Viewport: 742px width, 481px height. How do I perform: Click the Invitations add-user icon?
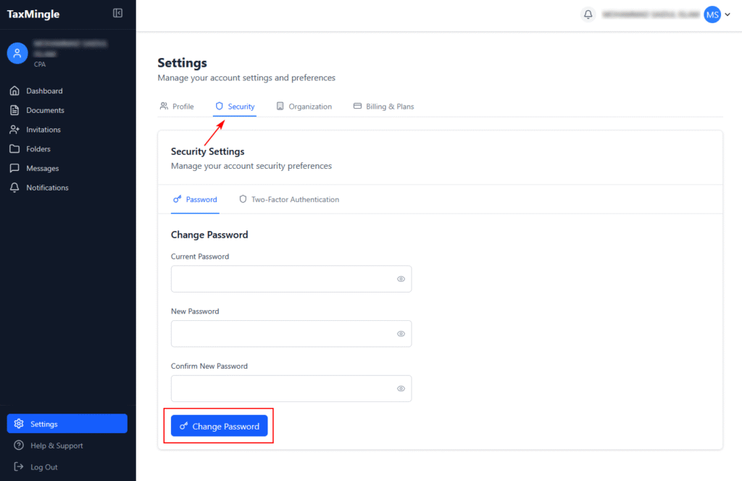pos(14,130)
